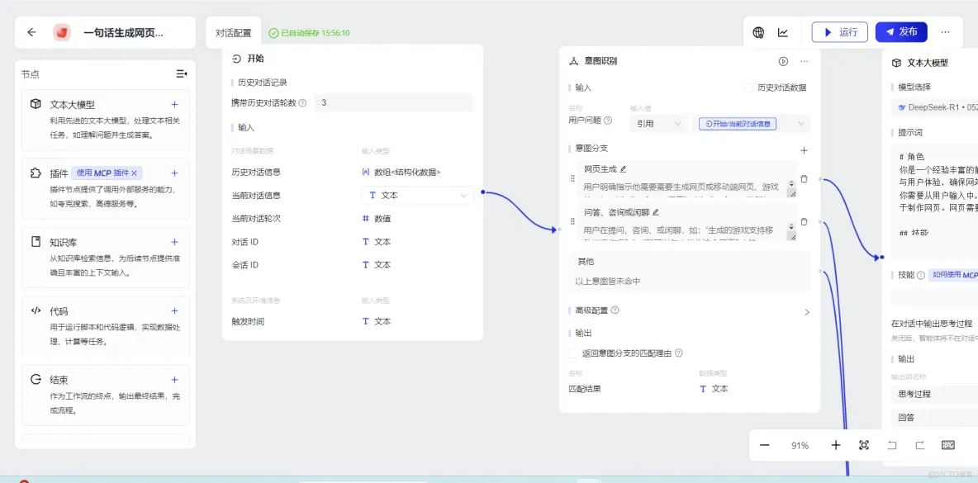Viewport: 978px width, 483px height.
Task: Click the 91% zoom level display
Action: pos(800,446)
